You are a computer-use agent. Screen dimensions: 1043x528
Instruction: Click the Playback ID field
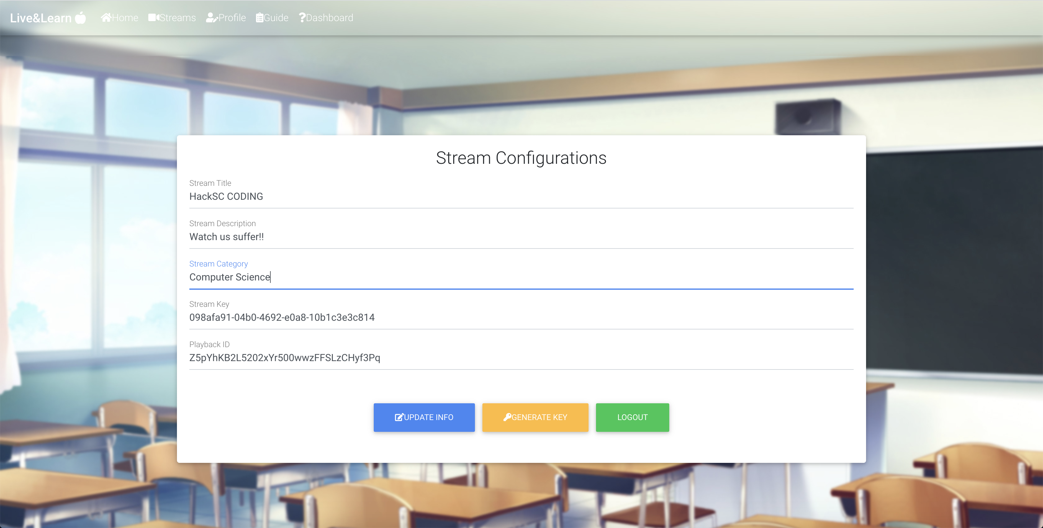coord(521,358)
